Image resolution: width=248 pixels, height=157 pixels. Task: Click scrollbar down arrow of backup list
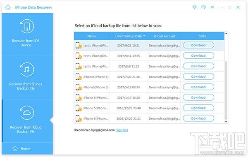click(x=226, y=122)
